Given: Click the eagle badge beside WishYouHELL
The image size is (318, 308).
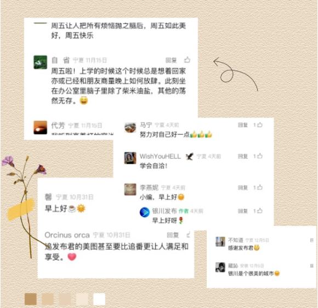Looking at the screenshot, I should coord(189,156).
